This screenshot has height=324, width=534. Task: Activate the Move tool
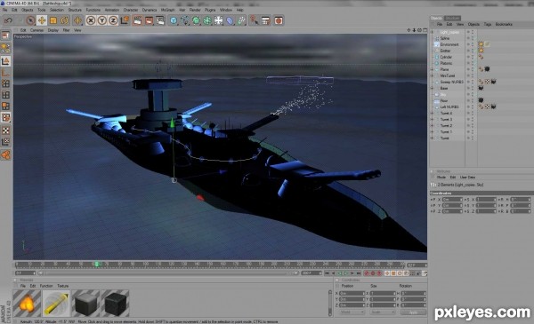pyautogui.click(x=42, y=20)
